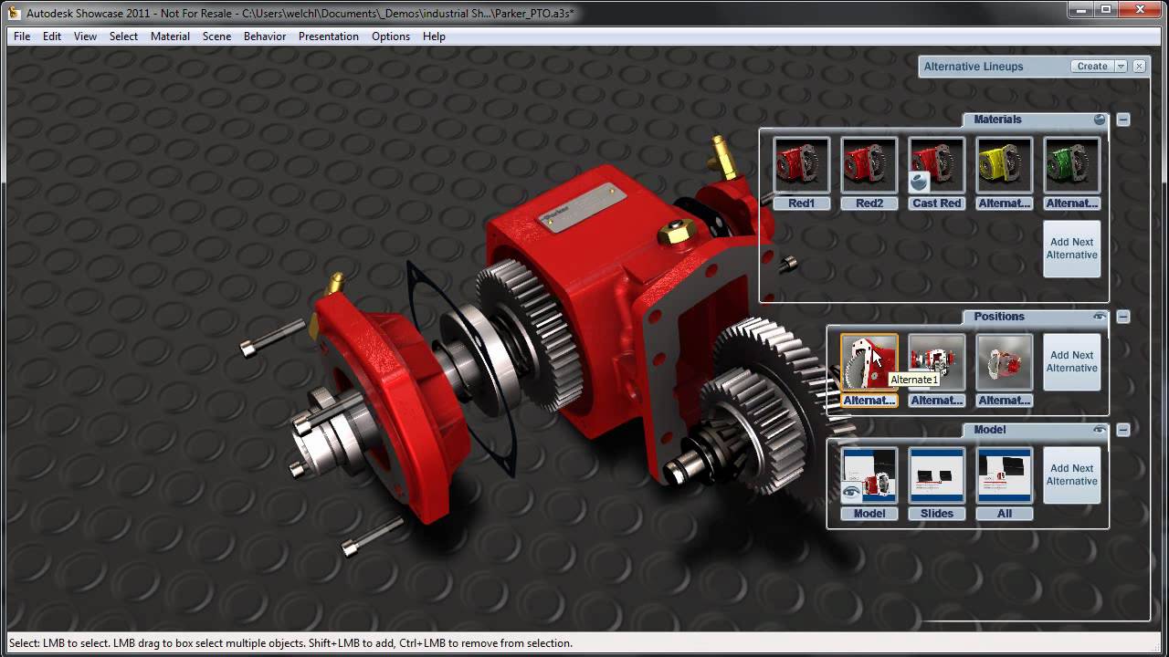Screen dimensions: 1169x657
Task: Open the Scene menu
Action: 216,36
